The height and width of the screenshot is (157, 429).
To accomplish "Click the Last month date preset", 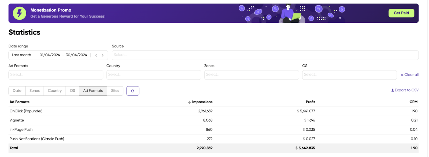I will (x=21, y=55).
